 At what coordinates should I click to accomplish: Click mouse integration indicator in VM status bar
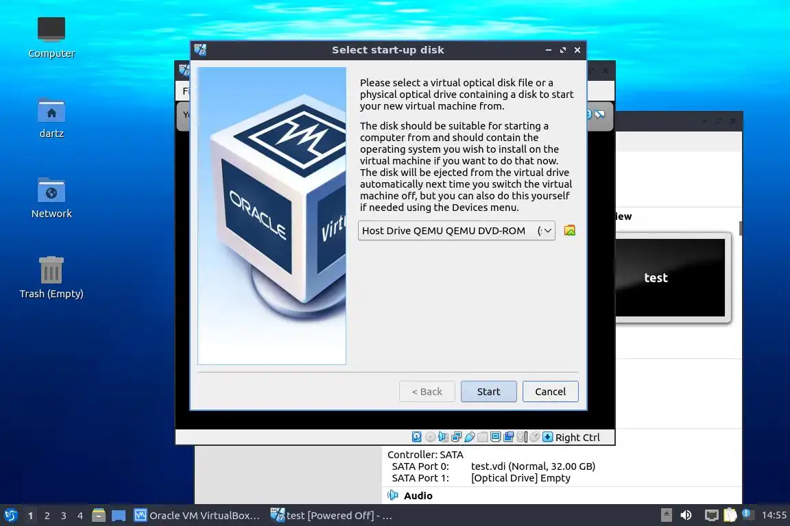[x=535, y=437]
